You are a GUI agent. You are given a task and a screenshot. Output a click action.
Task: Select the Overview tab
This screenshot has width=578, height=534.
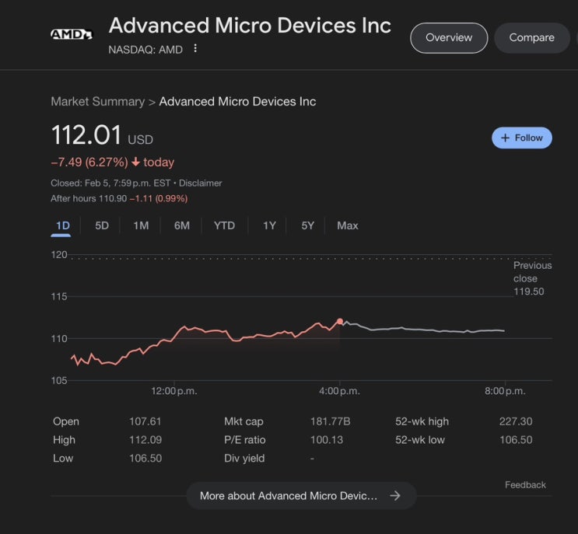(x=449, y=37)
